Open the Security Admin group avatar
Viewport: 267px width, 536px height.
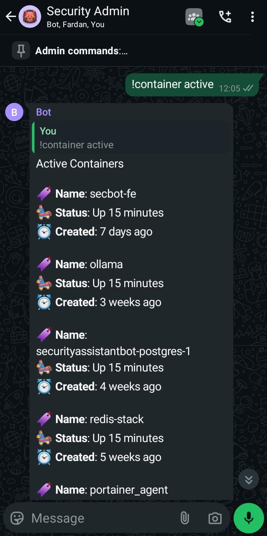[x=30, y=17]
